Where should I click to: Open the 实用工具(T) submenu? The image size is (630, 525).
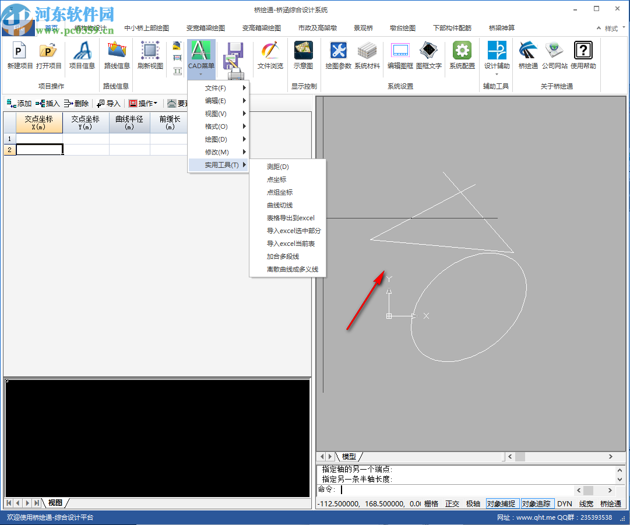[x=219, y=165]
